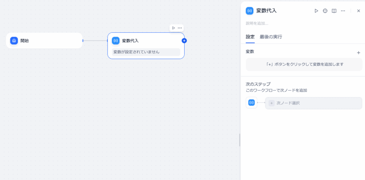This screenshot has width=365, height=180.
Task: Run node via play icon above canvas node
Action: 174,28
